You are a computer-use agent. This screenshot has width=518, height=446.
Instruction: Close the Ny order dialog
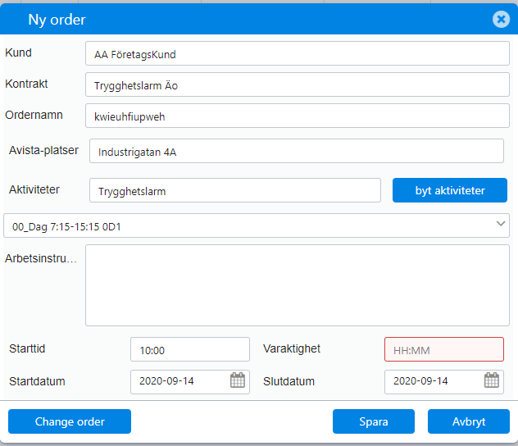point(501,19)
